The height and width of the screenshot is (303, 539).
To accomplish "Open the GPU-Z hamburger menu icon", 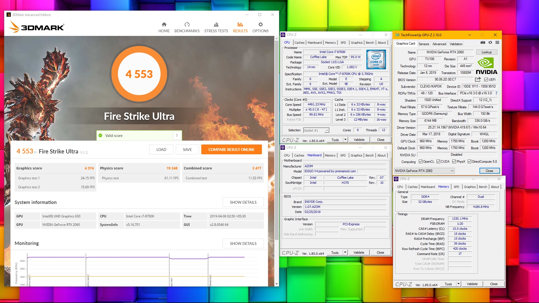I will 497,43.
